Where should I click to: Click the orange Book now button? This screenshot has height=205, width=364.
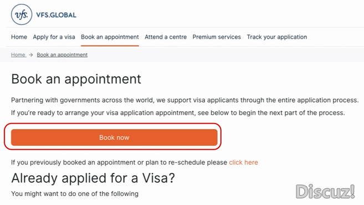114,137
